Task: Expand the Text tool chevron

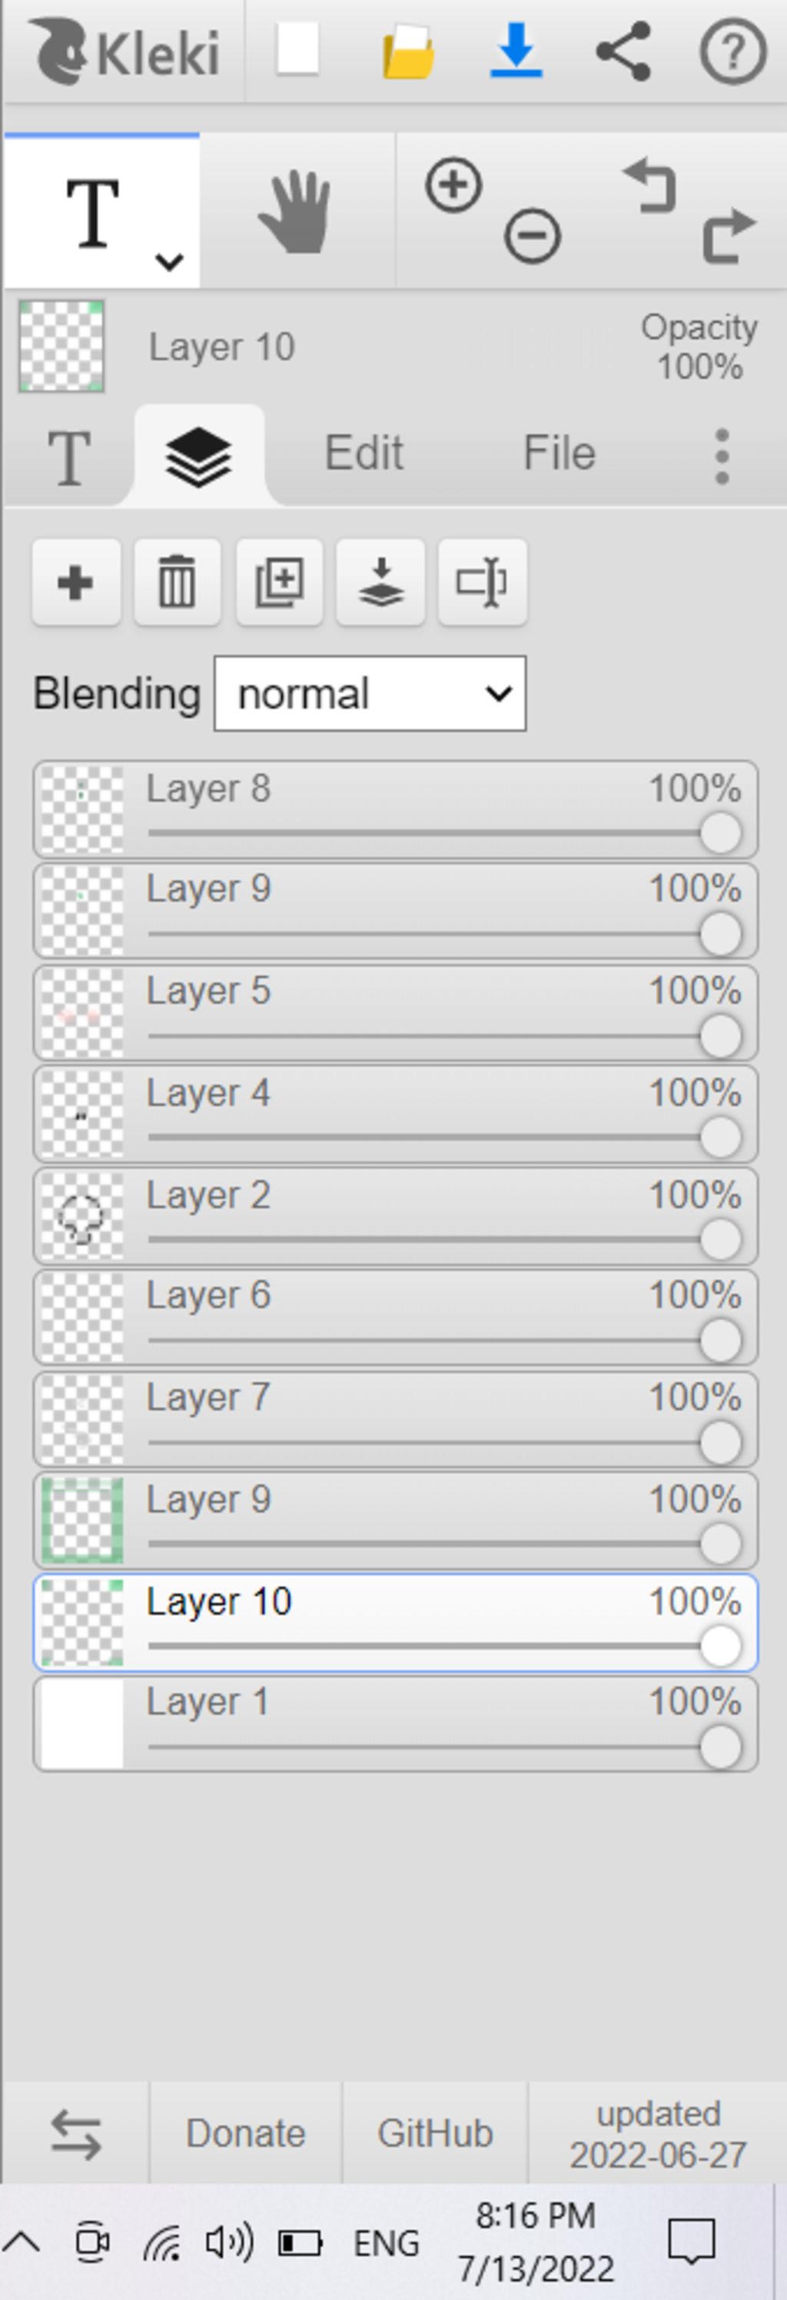Action: 170,262
